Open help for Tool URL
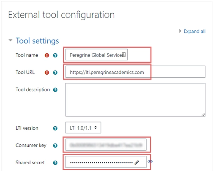 click(x=55, y=73)
